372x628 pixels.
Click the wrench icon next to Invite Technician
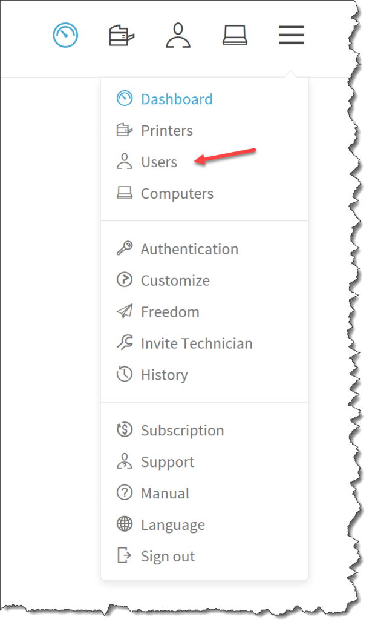pos(125,343)
